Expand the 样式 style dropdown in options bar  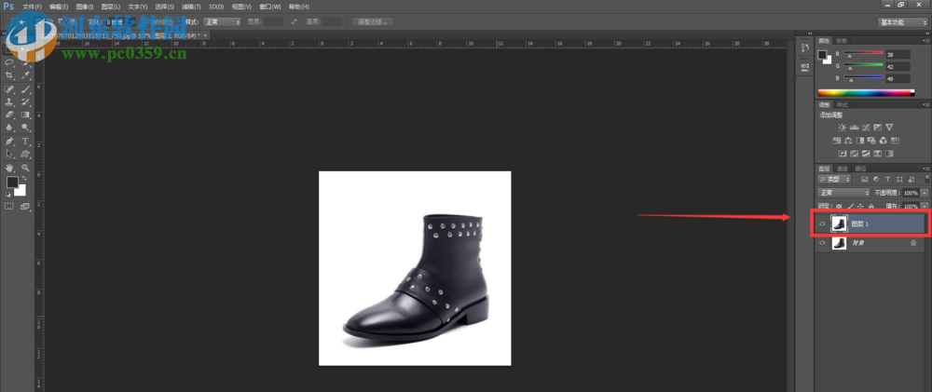(x=223, y=21)
